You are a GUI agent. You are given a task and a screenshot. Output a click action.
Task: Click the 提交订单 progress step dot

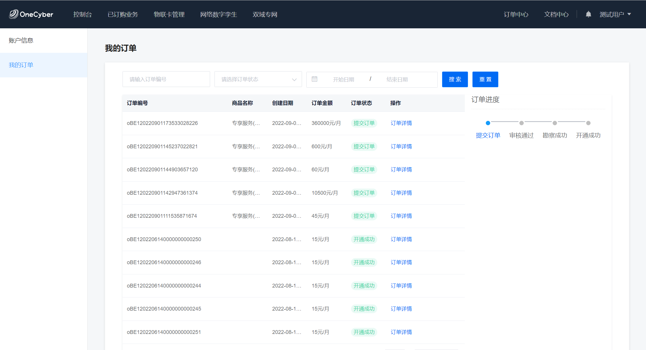(488, 123)
